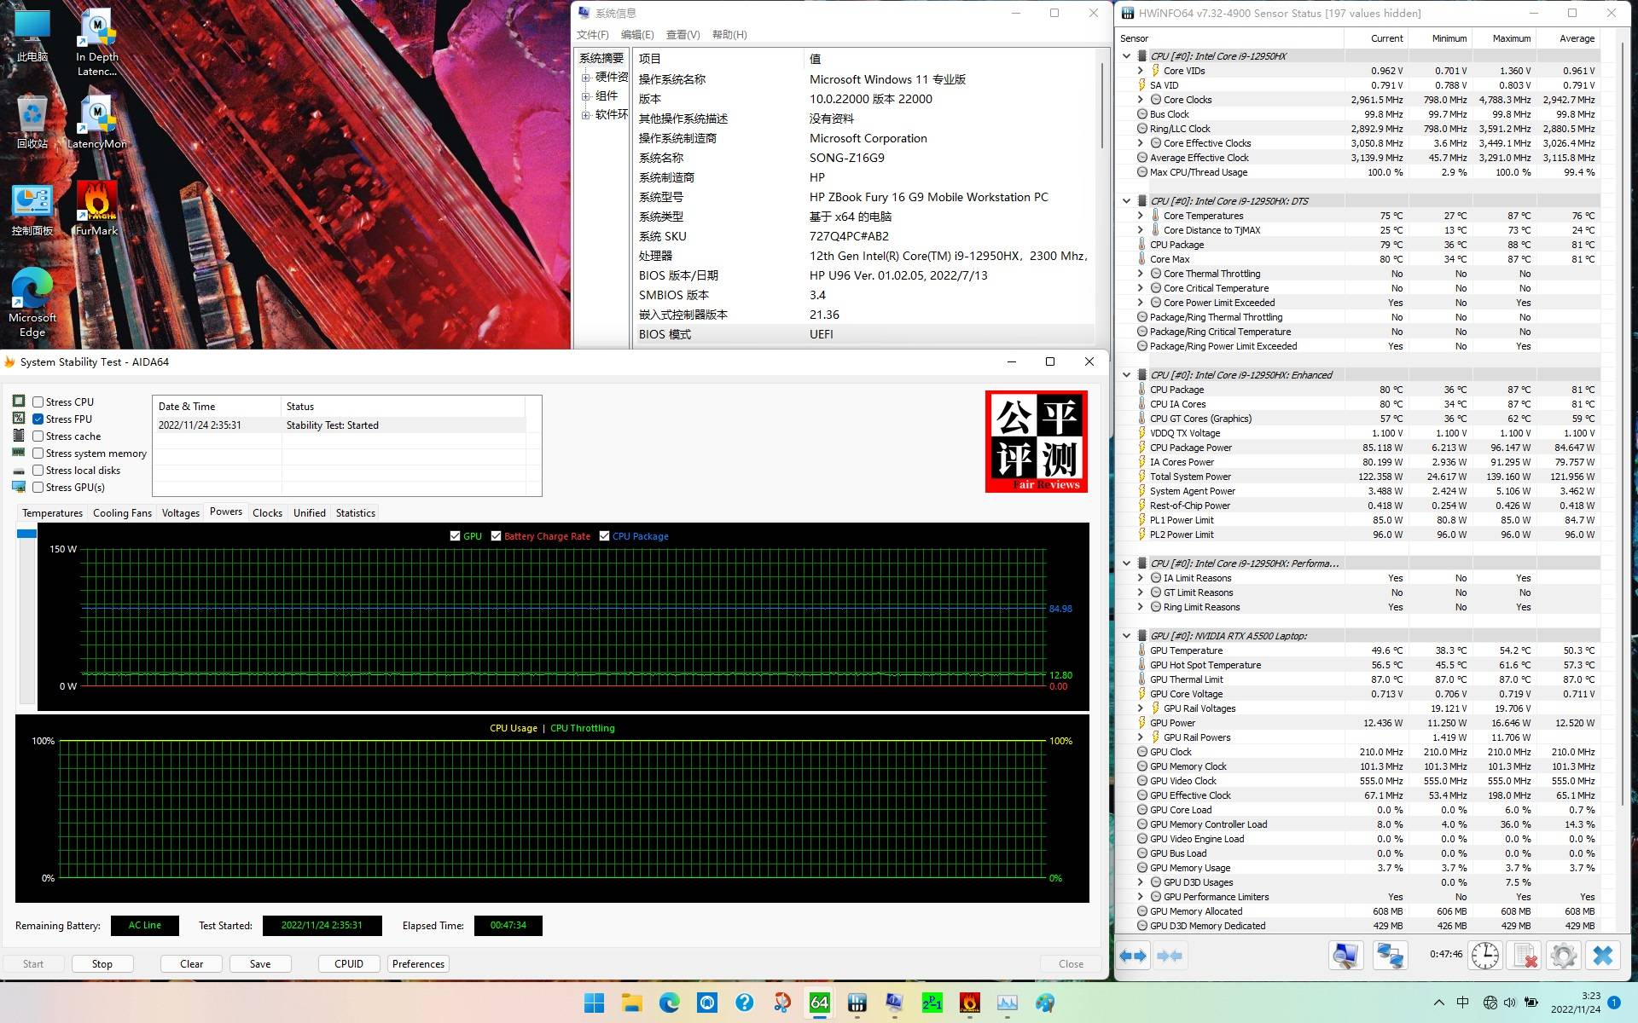Image resolution: width=1638 pixels, height=1023 pixels.
Task: Toggle the Battery Charge Rate graph legend
Action: [x=497, y=536]
